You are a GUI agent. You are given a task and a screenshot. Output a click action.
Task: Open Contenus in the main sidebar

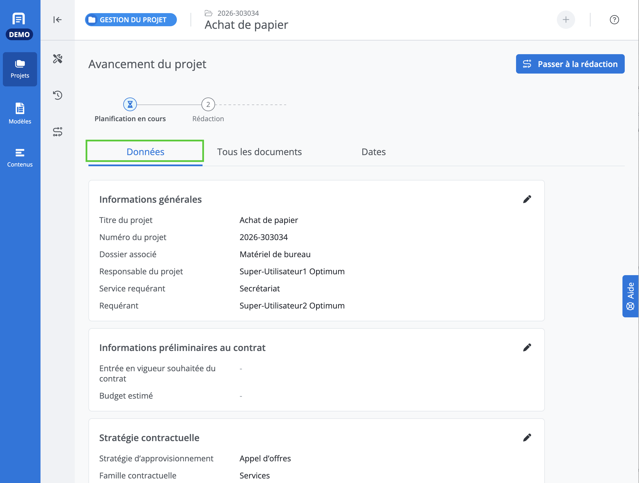pyautogui.click(x=20, y=158)
